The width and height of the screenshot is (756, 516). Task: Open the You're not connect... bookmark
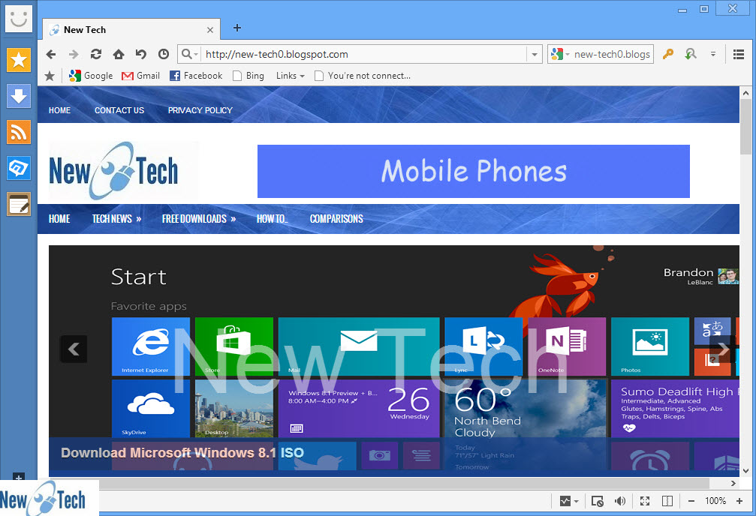(x=363, y=76)
